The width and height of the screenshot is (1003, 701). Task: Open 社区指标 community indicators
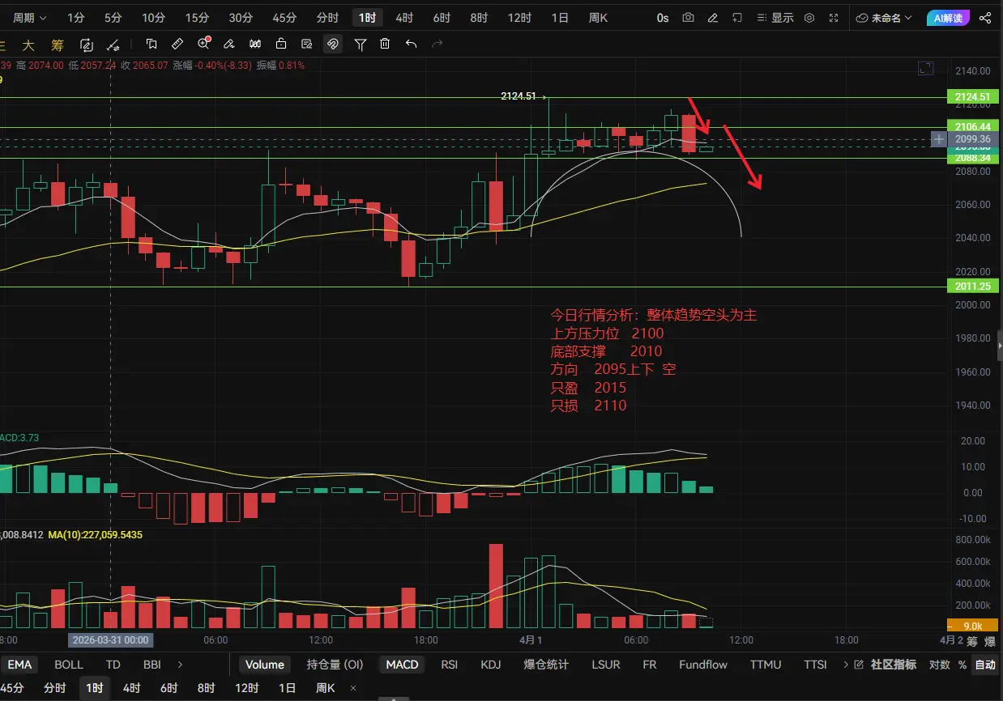[x=886, y=665]
